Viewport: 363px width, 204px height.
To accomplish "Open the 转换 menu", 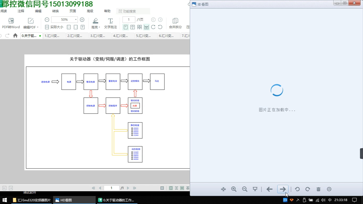I will point(56,11).
